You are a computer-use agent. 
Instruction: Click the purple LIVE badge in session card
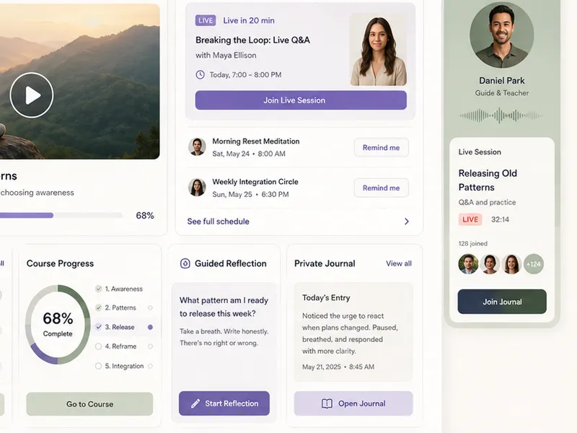(x=206, y=21)
